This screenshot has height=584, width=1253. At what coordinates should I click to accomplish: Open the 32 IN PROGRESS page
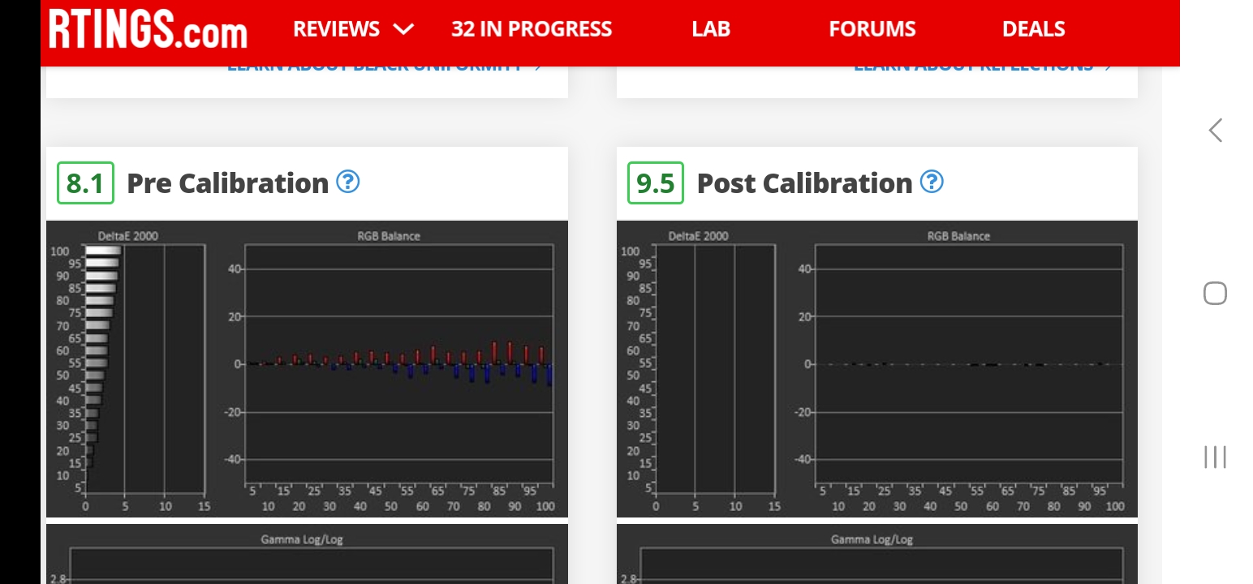[x=532, y=30]
